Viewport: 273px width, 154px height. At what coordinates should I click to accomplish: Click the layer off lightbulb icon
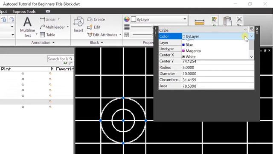tap(12, 19)
